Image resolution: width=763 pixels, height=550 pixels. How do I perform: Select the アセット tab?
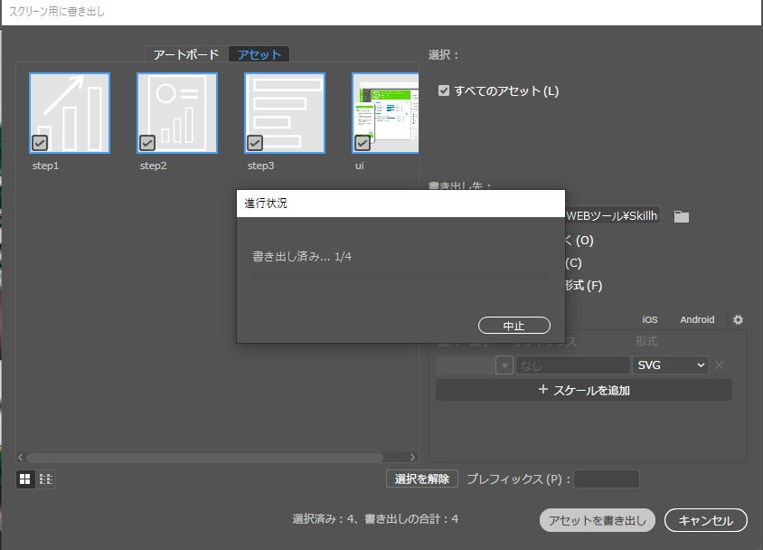[259, 54]
